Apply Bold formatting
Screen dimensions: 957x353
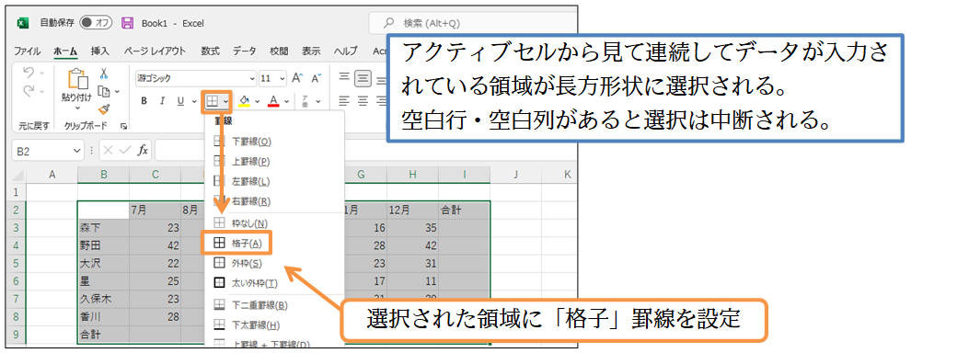click(144, 101)
